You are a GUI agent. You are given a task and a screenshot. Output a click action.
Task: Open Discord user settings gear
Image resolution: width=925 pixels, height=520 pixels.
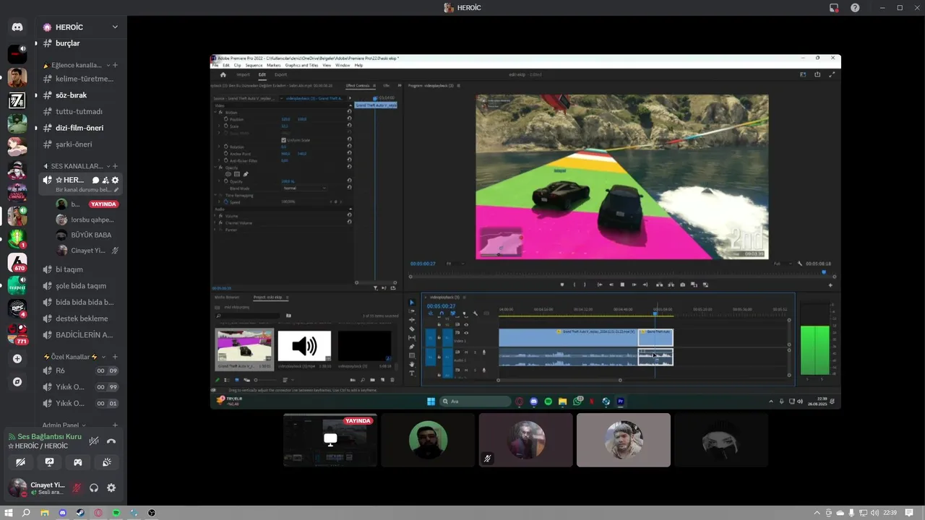click(x=111, y=488)
